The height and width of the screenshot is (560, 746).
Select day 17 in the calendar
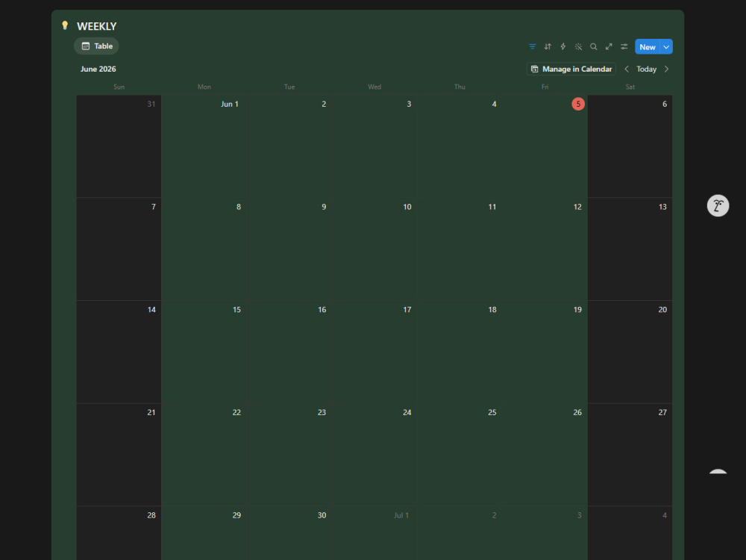(x=374, y=352)
